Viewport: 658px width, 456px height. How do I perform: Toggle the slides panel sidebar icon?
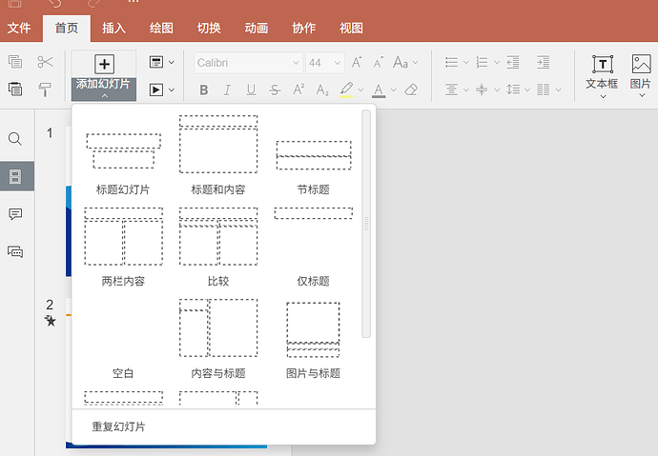pyautogui.click(x=15, y=176)
